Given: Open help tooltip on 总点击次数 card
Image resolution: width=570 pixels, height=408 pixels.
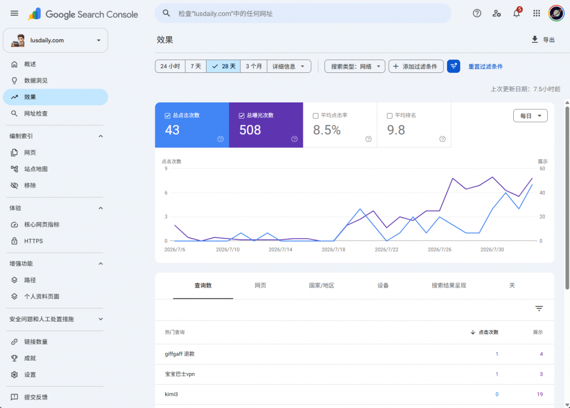Looking at the screenshot, I should coord(220,139).
